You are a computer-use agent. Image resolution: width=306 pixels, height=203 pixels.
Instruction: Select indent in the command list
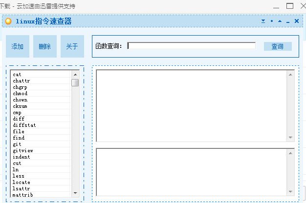[x=41, y=157]
